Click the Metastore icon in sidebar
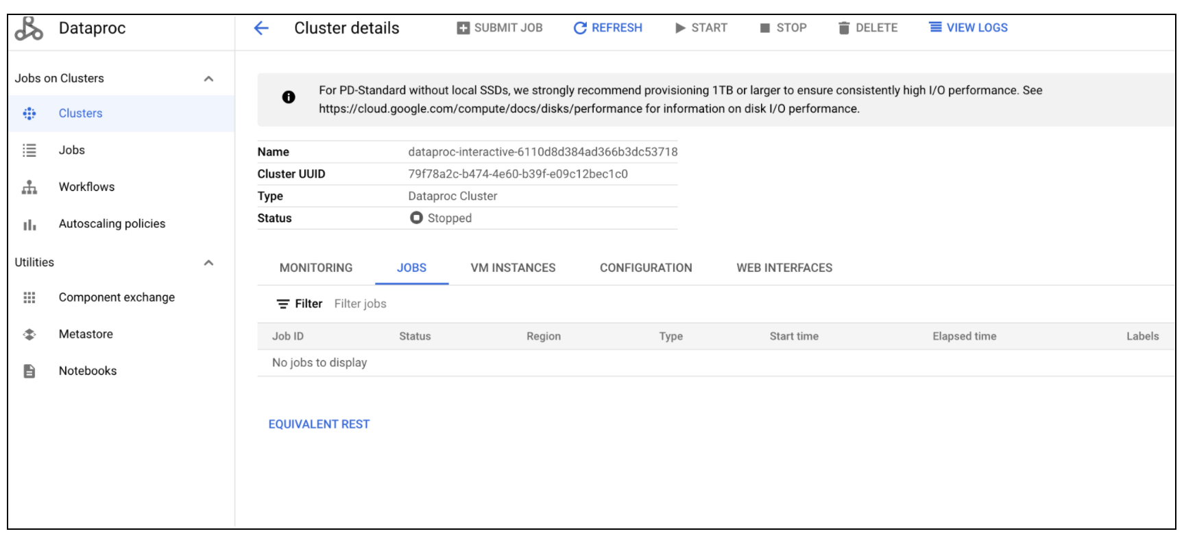The height and width of the screenshot is (538, 1184). (x=29, y=335)
